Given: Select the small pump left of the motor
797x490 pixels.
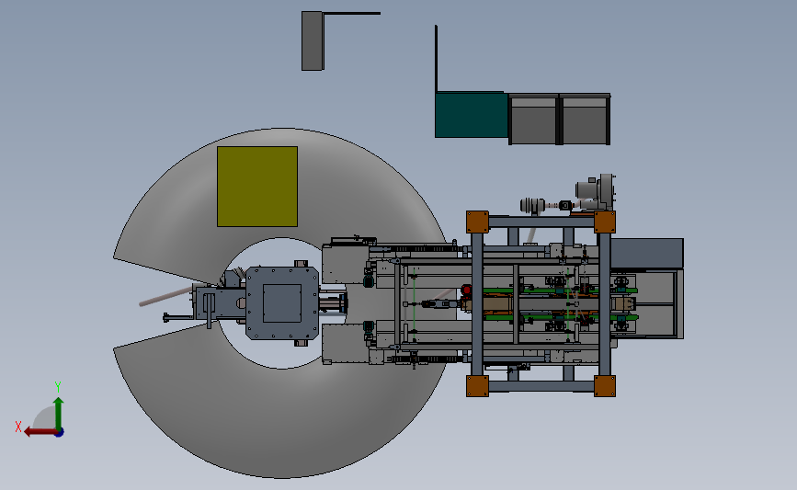Looking at the screenshot, I should [532, 205].
